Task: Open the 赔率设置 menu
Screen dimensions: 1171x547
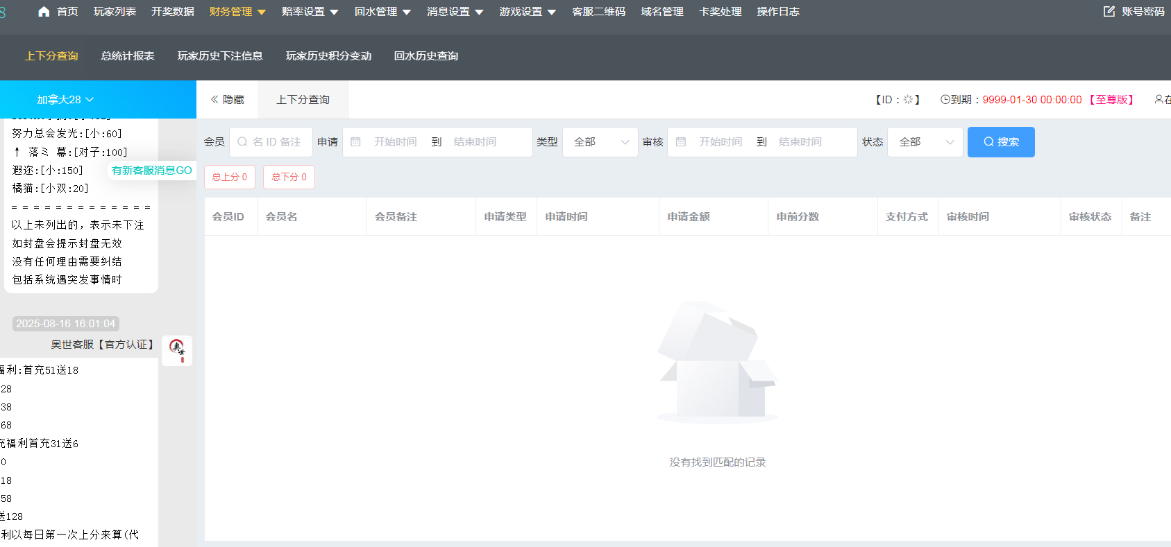Action: 310,12
